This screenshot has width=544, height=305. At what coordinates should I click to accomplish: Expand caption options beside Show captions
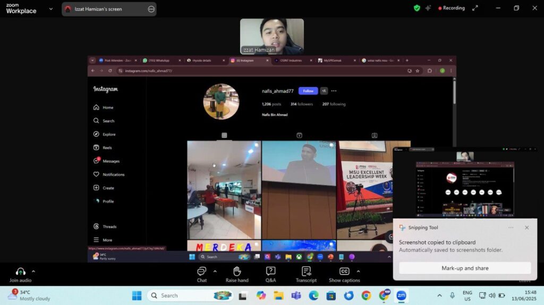(359, 272)
